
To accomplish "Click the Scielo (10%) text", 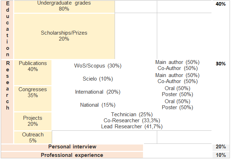I will point(98,79).
